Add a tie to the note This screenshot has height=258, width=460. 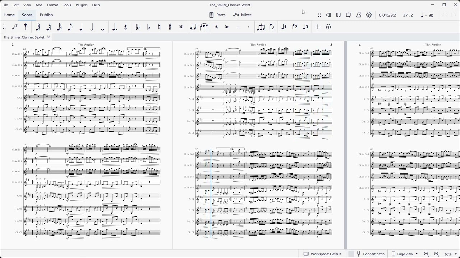tap(193, 27)
